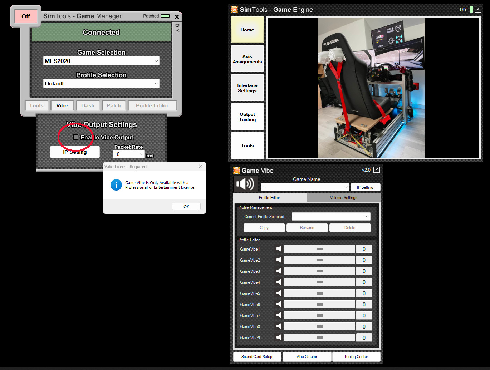Open the Game Name dropdown in Game Vibe
Screen dimensions: 490x370
point(305,187)
